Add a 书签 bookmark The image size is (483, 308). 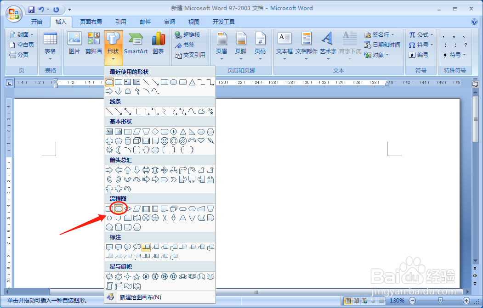[x=184, y=45]
